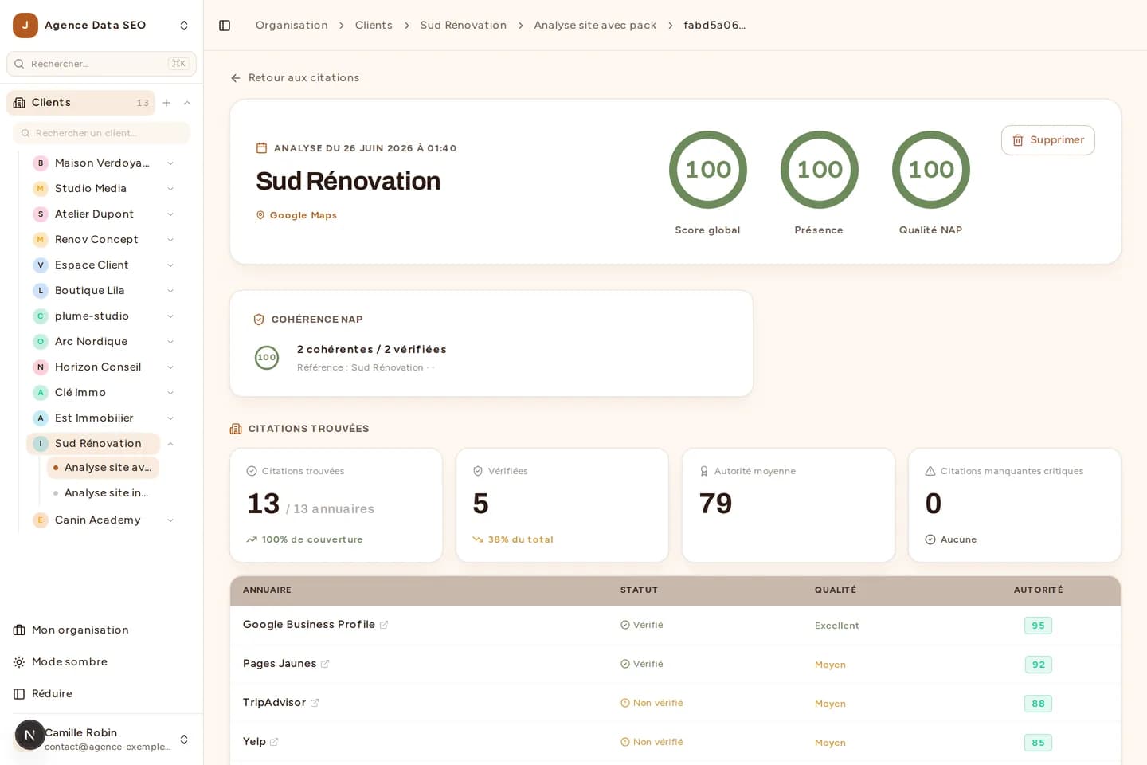Click the small NAP coherence 100 badge

[x=267, y=358]
